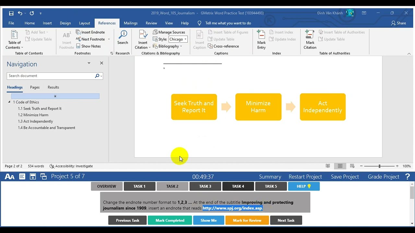
Task: Open the File menu
Action: 11,23
